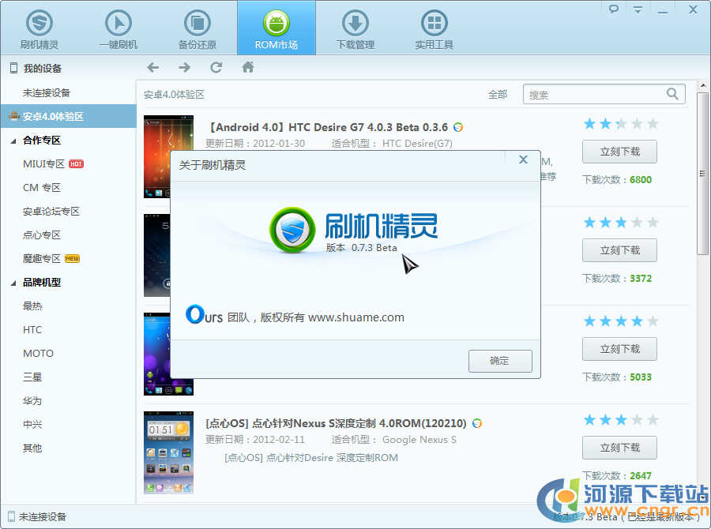Refresh the ROM market page
711x529 pixels.
216,68
